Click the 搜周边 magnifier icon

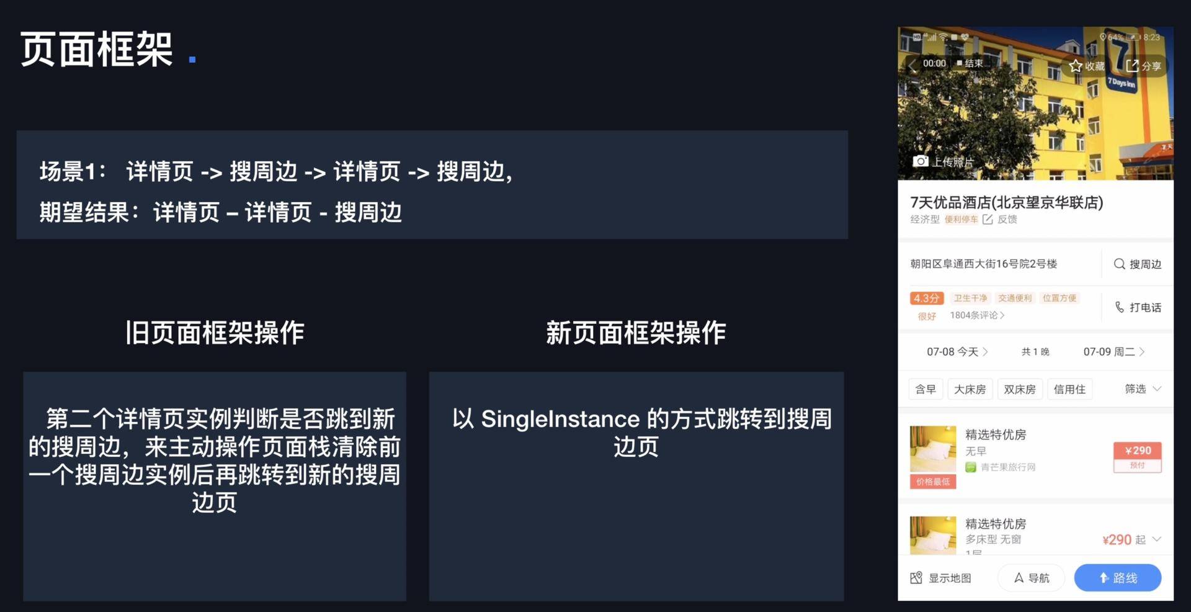tap(1120, 264)
